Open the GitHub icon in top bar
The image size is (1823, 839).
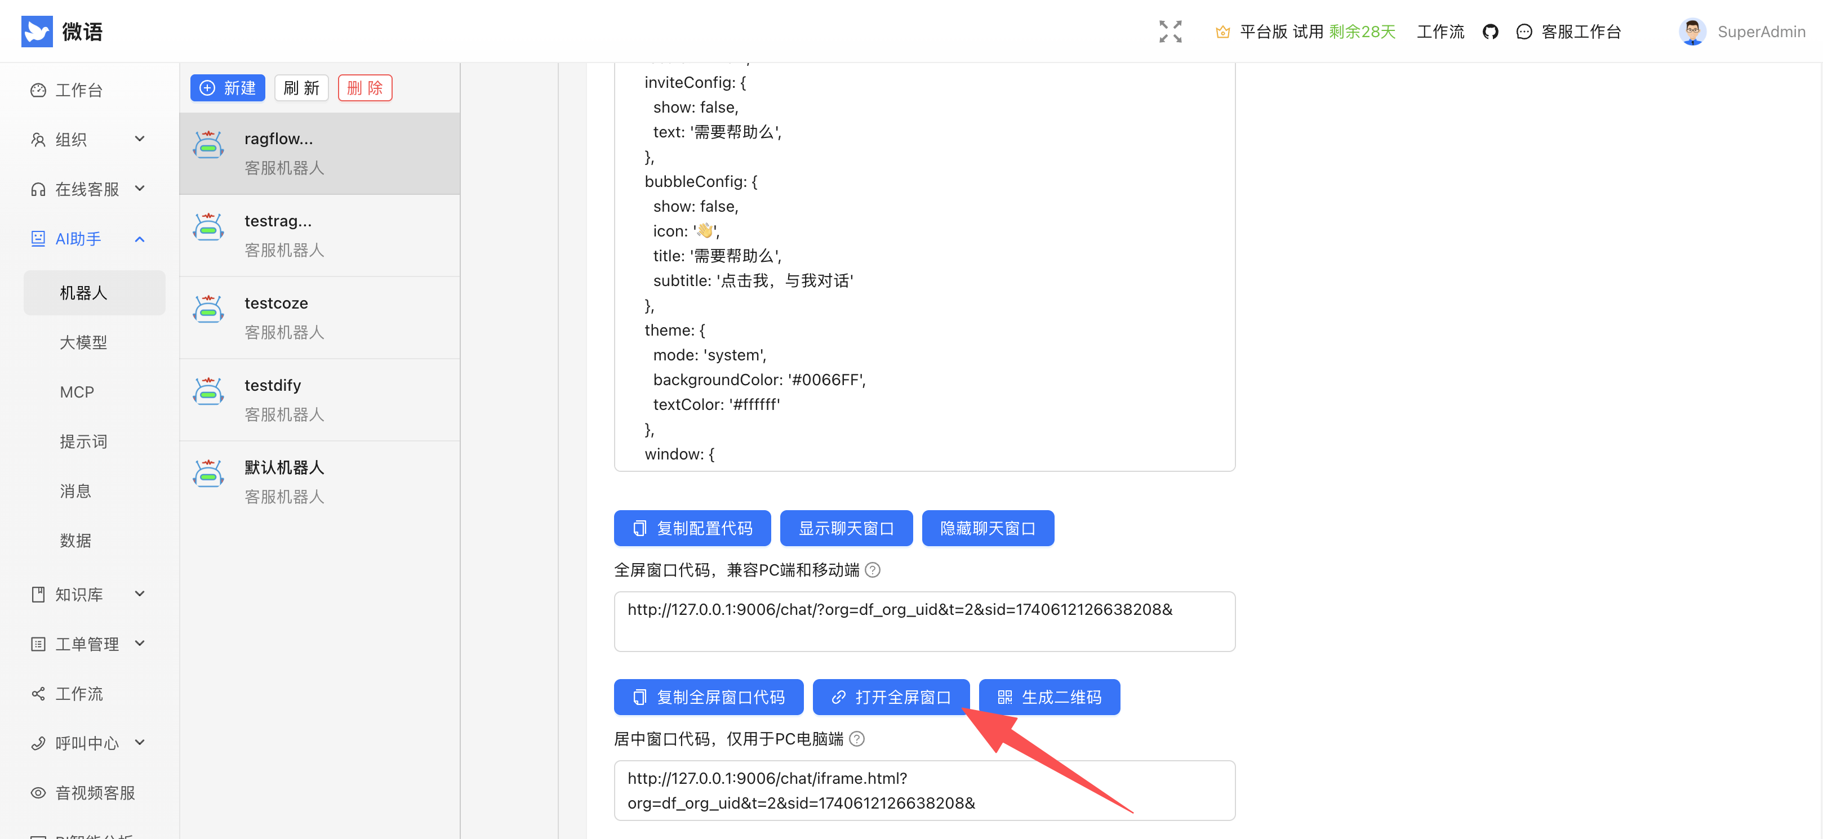pos(1491,31)
